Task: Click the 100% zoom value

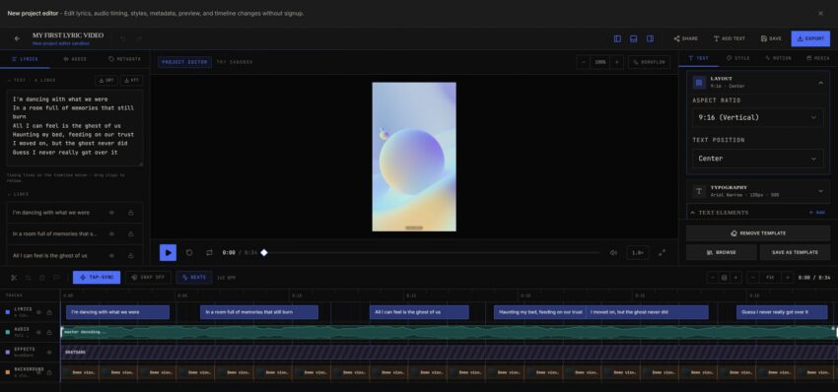Action: 600,62
